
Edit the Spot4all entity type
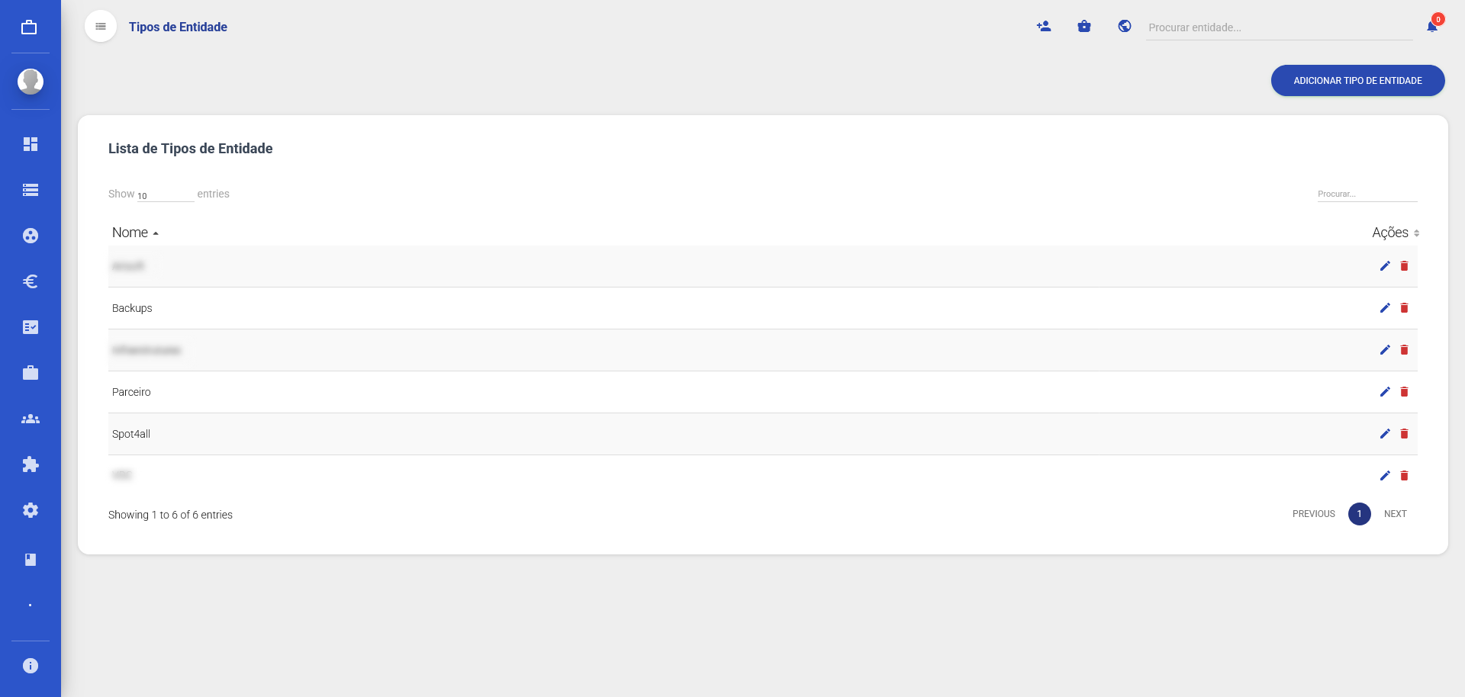coord(1385,434)
